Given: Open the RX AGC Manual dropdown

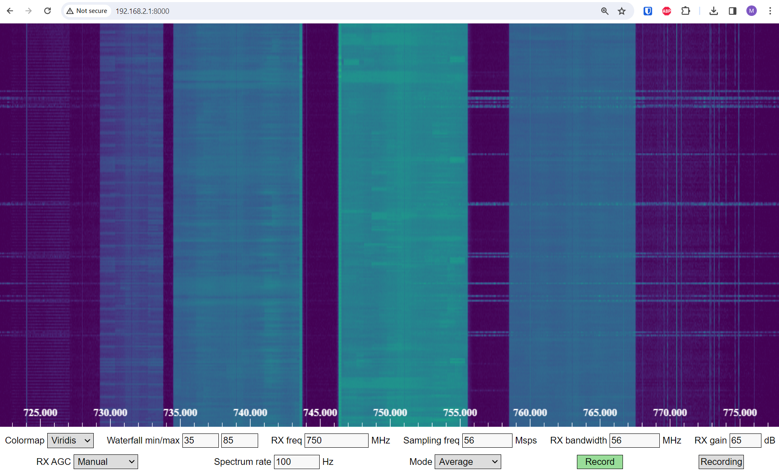Looking at the screenshot, I should pos(105,462).
